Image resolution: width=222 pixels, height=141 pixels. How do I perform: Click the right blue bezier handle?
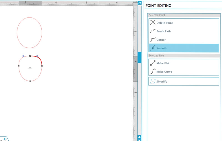pyautogui.click(x=37, y=56)
